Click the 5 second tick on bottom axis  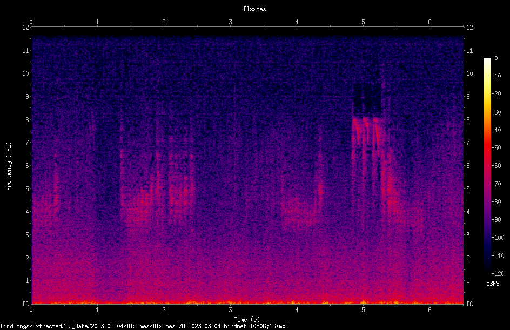tap(363, 310)
